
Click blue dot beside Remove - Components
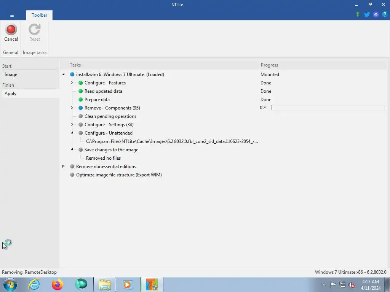click(x=81, y=108)
